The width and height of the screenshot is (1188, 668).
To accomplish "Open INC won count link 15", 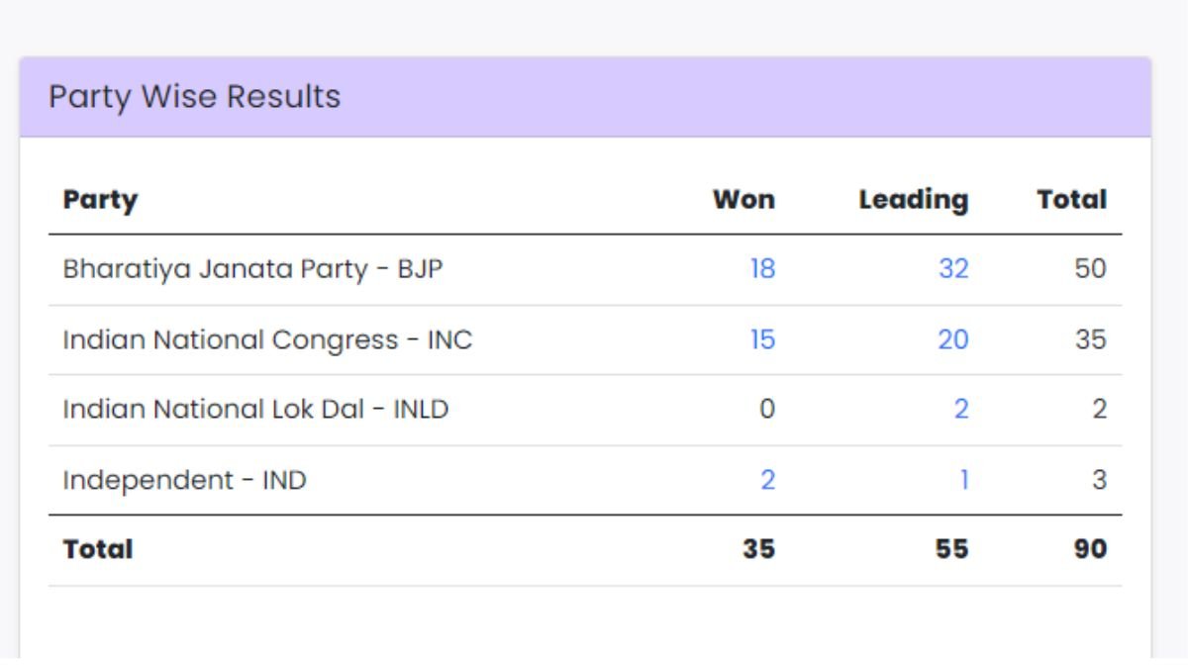I will click(x=762, y=339).
